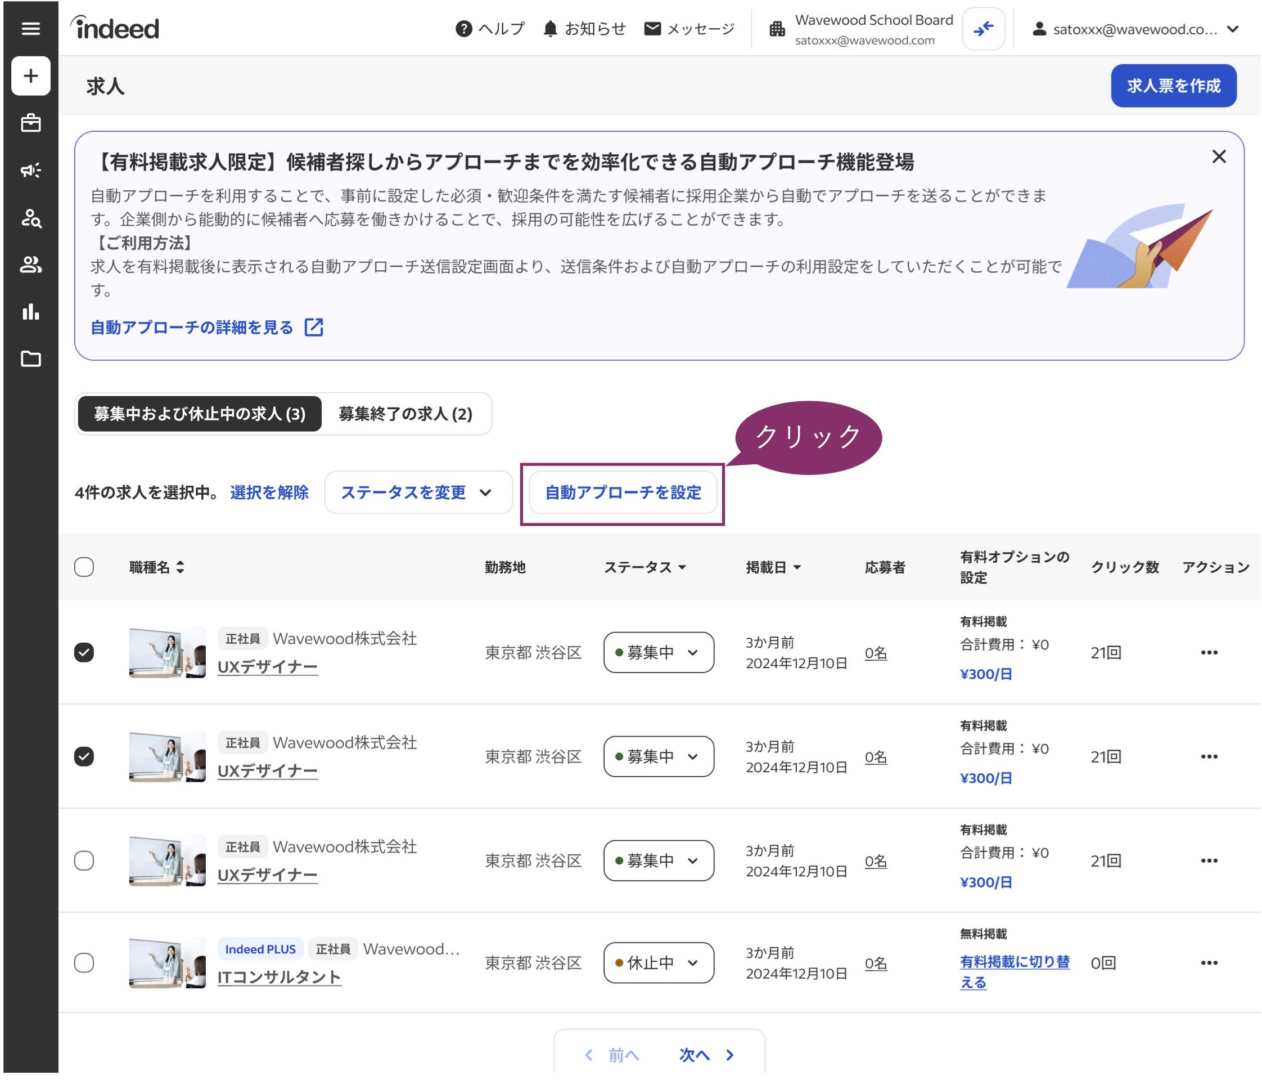Viewport: 1262px width, 1080px height.
Task: Open the actions menu (…) for ITコンサルタント
Action: point(1209,964)
